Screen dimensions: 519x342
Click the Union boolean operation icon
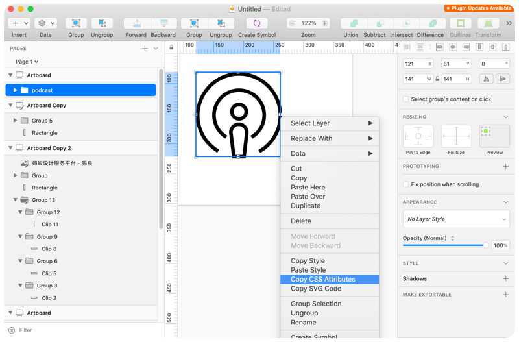354,23
